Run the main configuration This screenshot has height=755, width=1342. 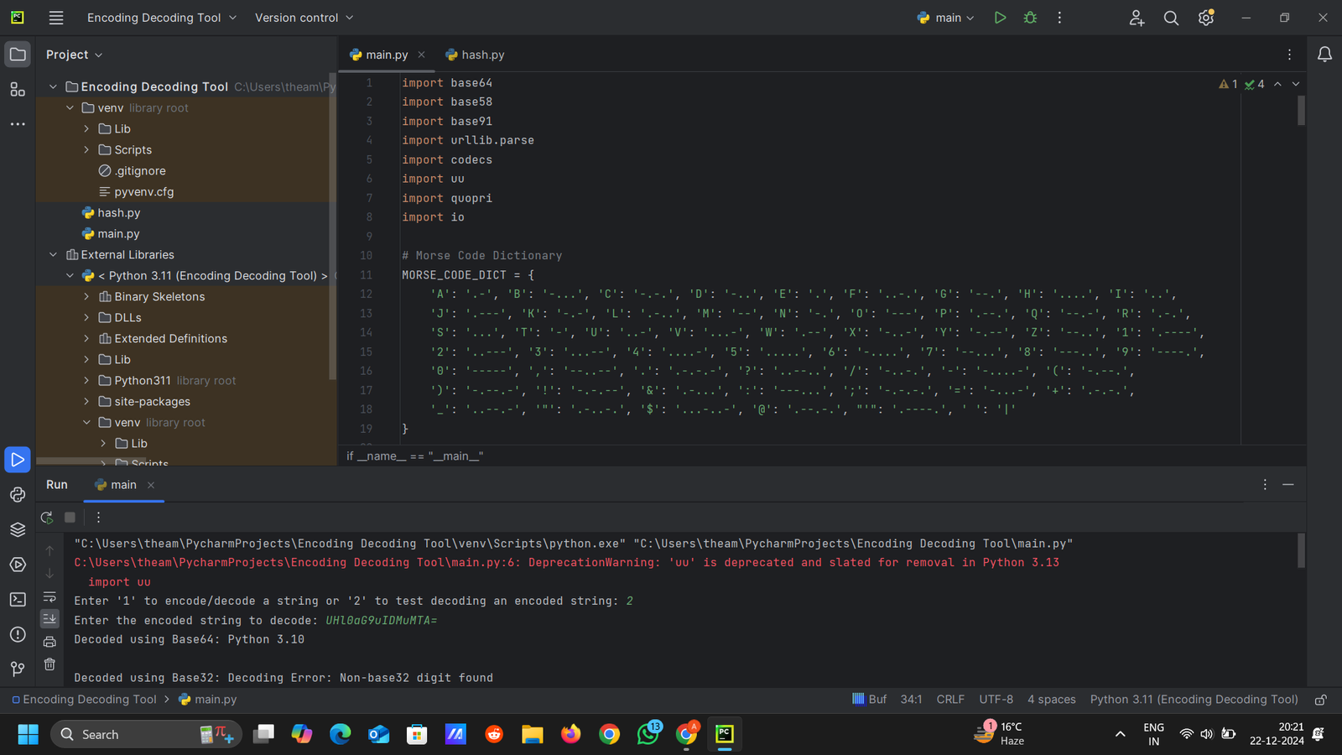[1000, 18]
